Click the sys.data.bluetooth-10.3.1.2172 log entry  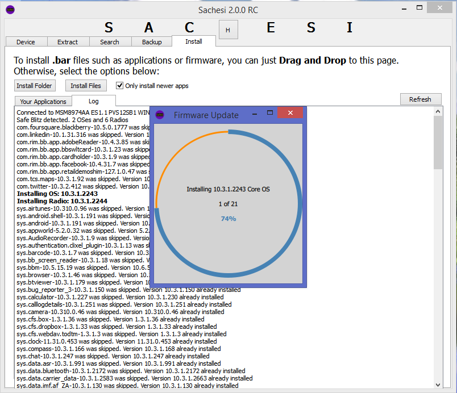tap(131, 371)
